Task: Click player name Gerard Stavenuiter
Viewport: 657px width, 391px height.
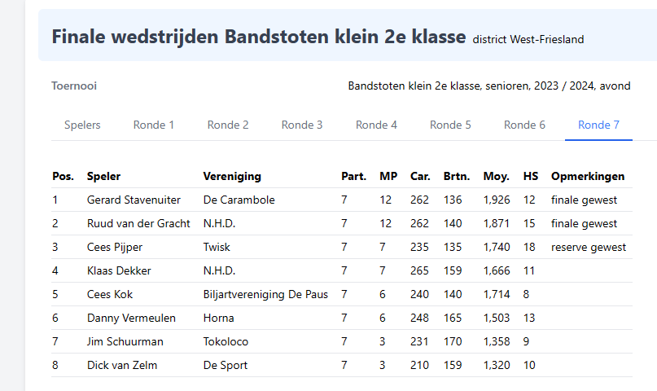Action: 134,200
